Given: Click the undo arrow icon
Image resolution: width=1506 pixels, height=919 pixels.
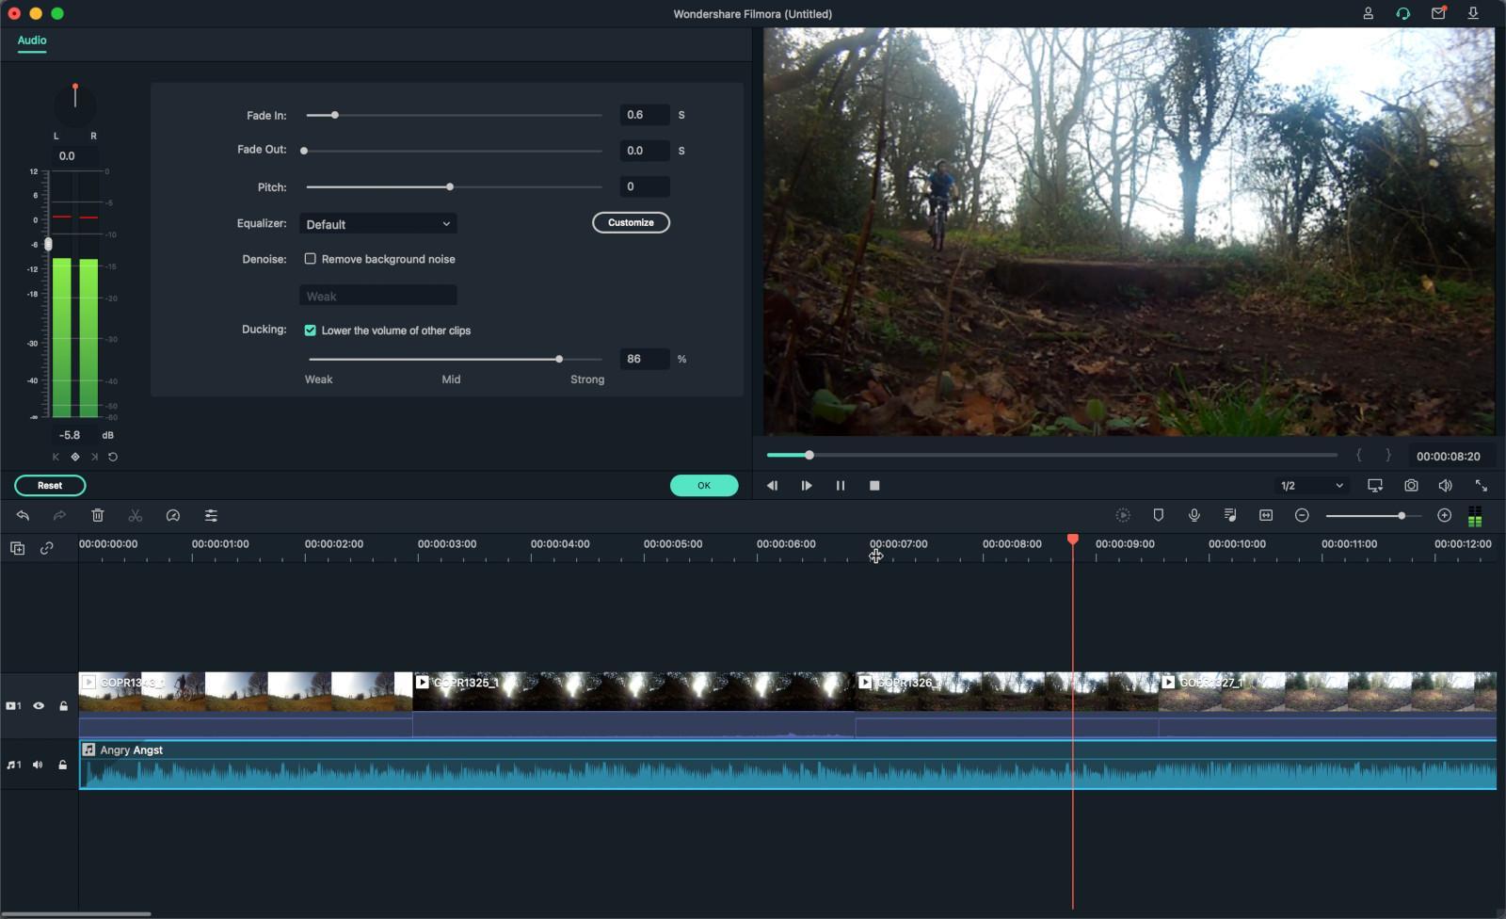Looking at the screenshot, I should pos(23,516).
